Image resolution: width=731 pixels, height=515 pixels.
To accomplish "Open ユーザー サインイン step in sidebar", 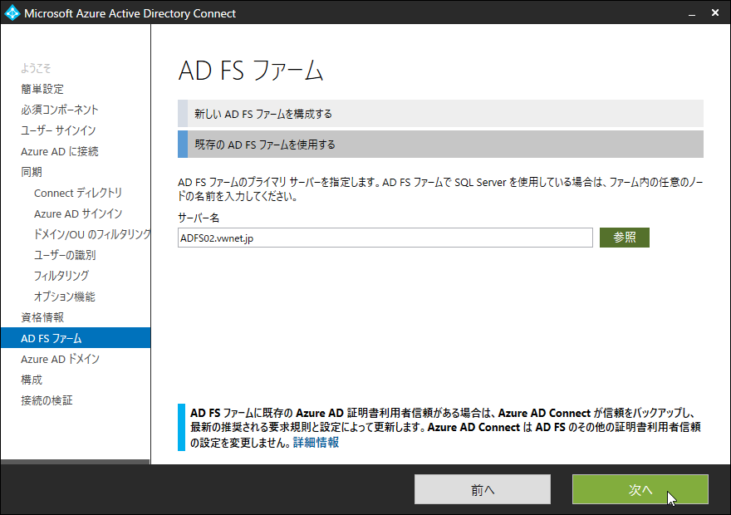I will coord(58,130).
